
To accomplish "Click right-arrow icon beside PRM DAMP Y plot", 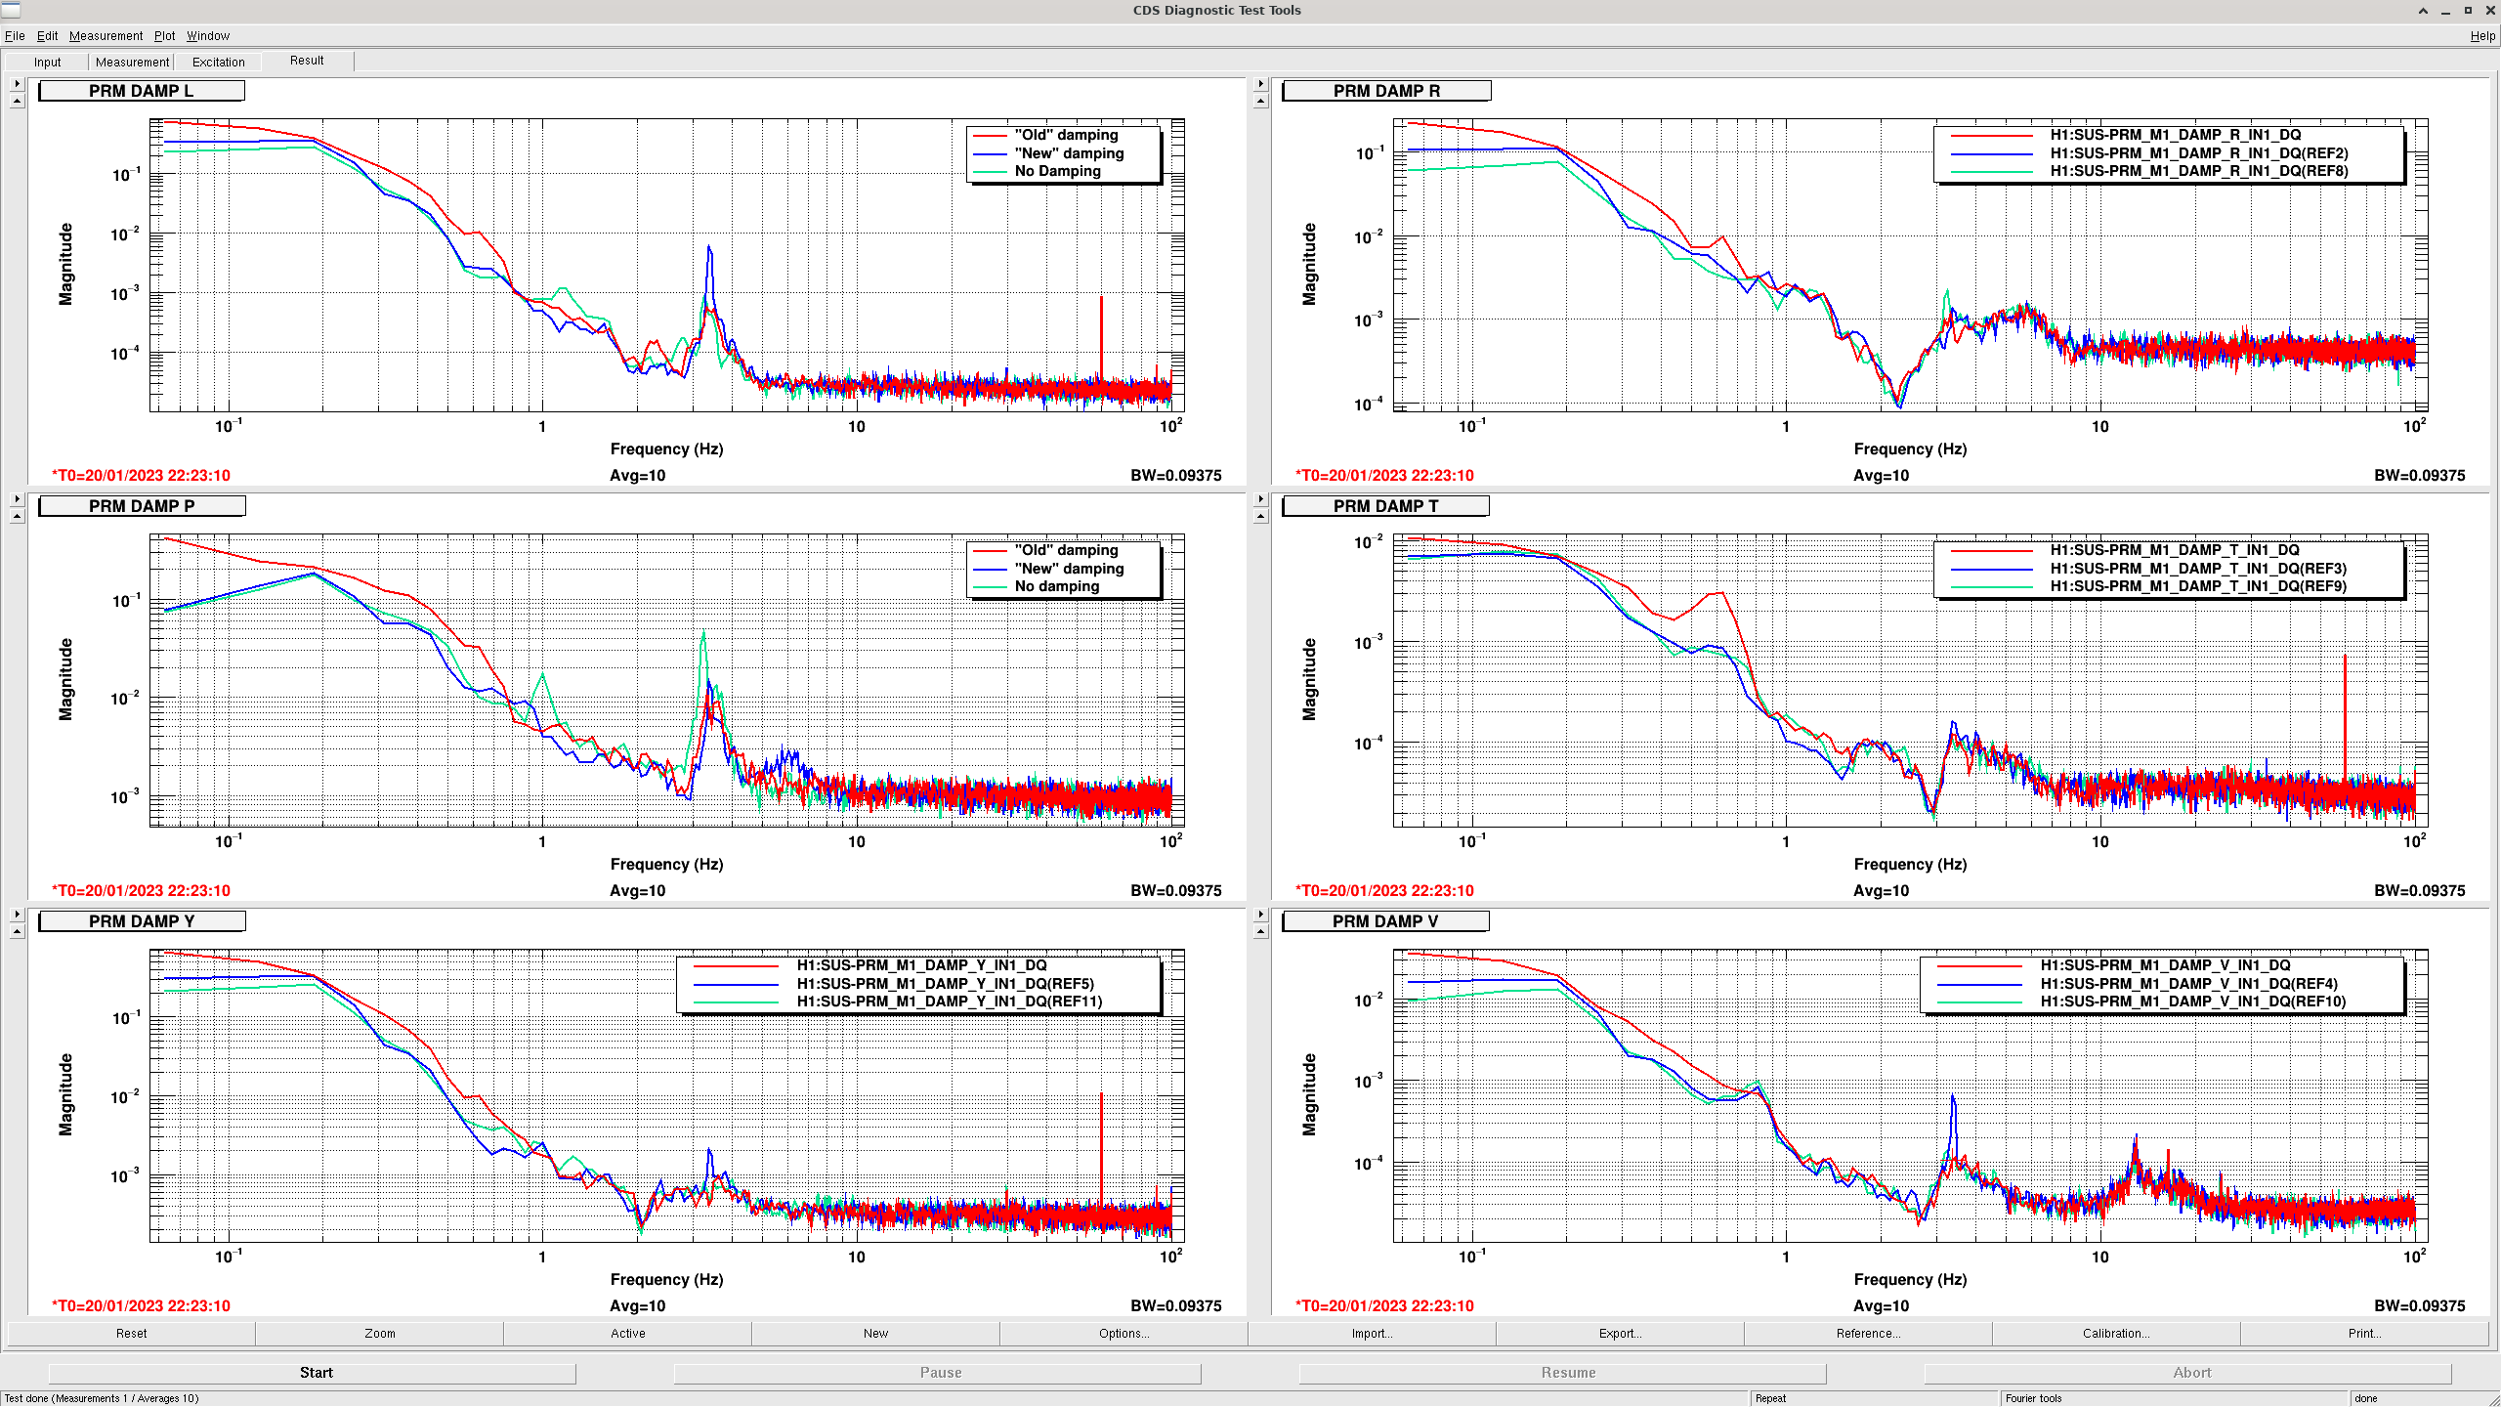I will click(17, 915).
